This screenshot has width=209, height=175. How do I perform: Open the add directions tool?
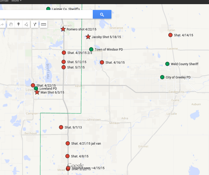pyautogui.click(x=34, y=25)
